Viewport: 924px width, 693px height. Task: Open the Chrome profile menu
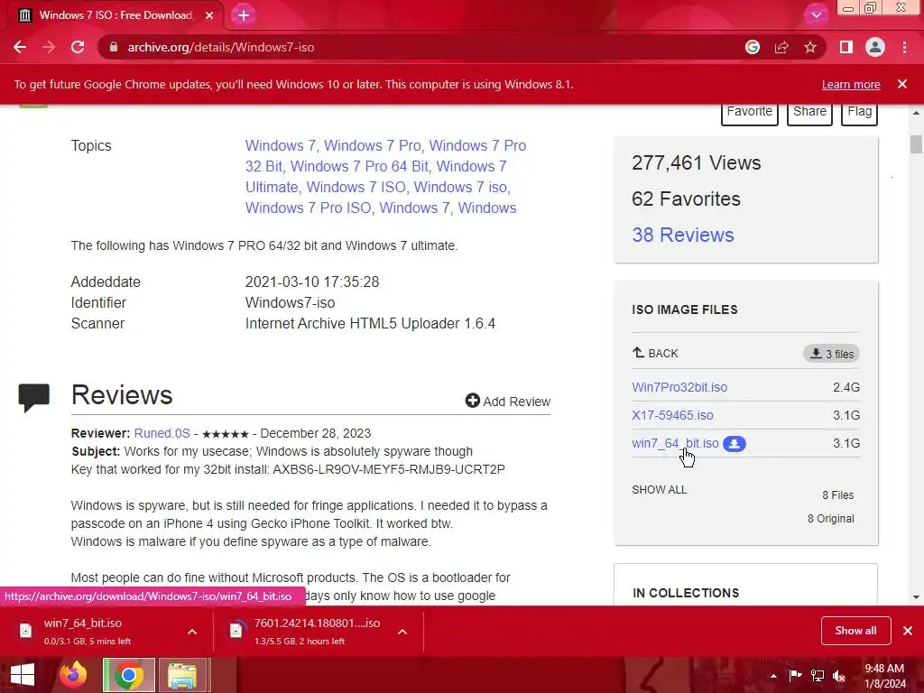point(875,47)
